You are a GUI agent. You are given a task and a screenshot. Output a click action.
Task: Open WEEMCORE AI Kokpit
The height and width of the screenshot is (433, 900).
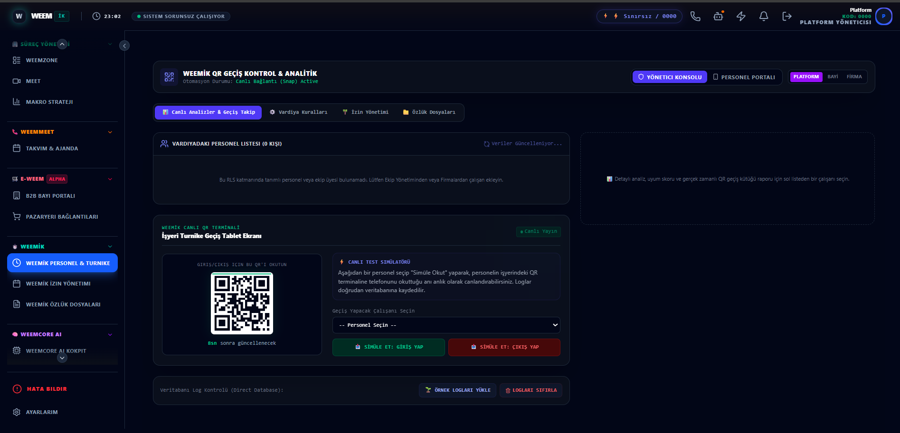pos(62,351)
